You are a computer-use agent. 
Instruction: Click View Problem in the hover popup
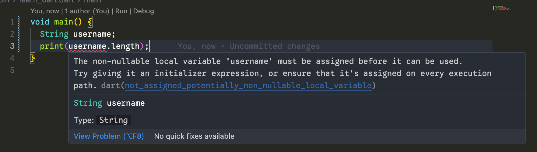pos(109,136)
